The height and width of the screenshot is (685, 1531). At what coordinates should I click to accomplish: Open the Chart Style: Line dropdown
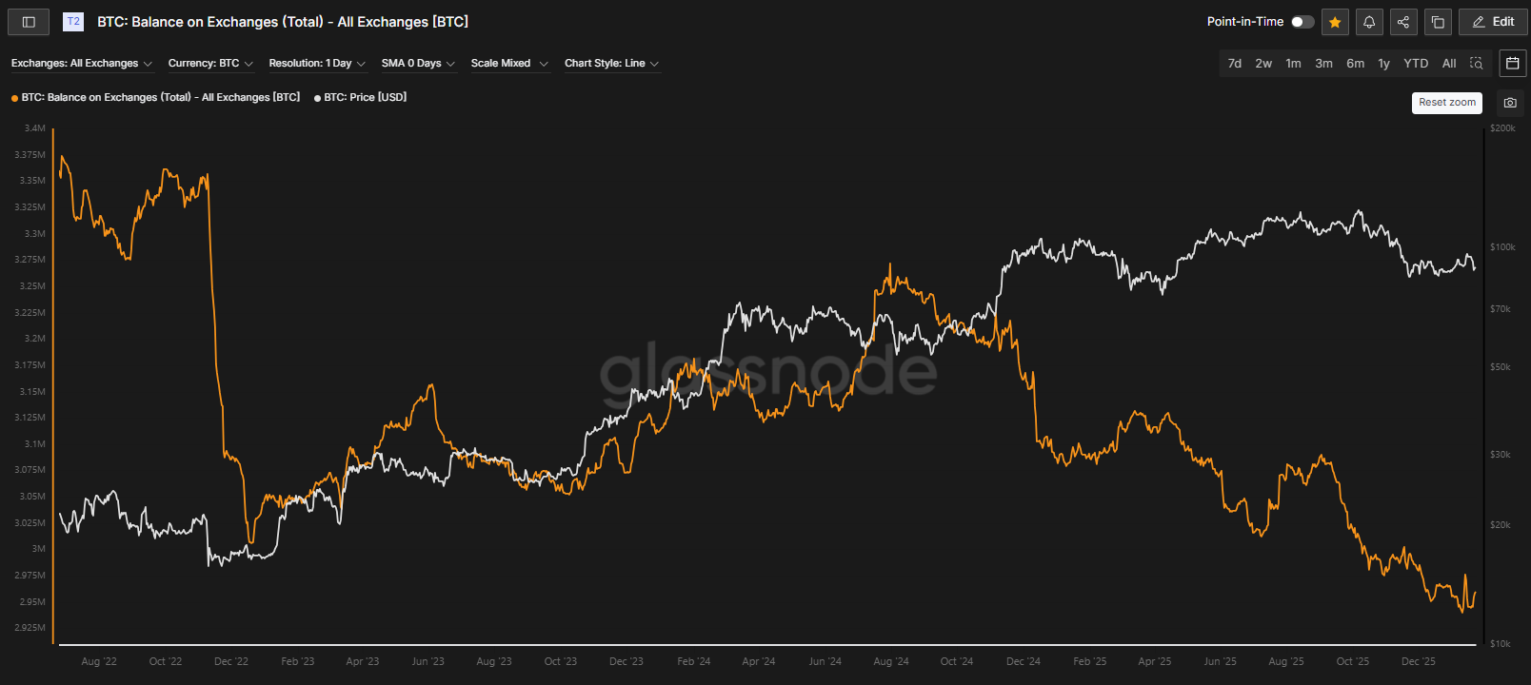(x=611, y=64)
